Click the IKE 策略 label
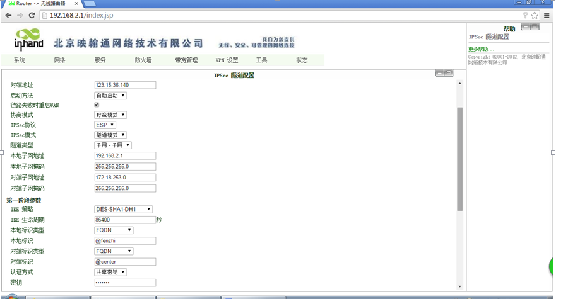 [x=21, y=210]
